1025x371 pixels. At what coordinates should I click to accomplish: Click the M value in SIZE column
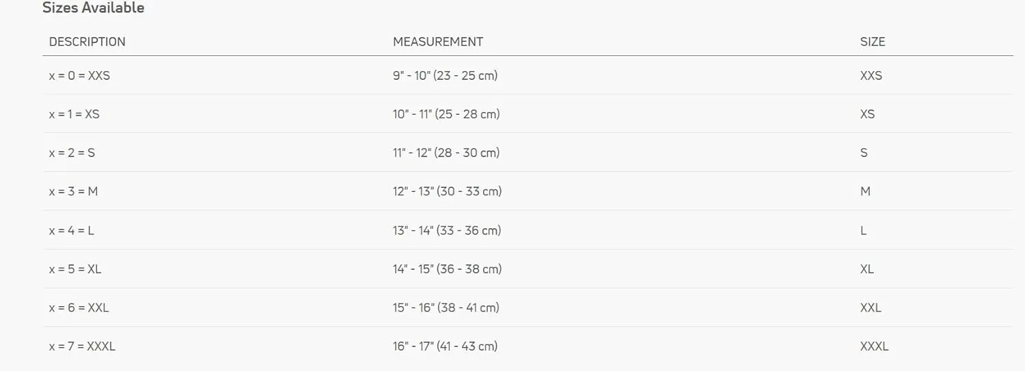pos(865,191)
